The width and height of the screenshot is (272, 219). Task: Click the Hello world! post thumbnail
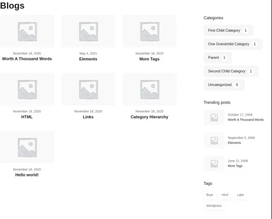pos(27,147)
